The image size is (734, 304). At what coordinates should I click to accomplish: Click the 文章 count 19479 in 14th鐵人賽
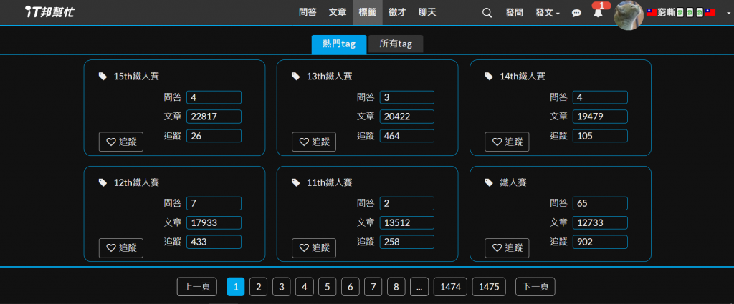pyautogui.click(x=600, y=117)
